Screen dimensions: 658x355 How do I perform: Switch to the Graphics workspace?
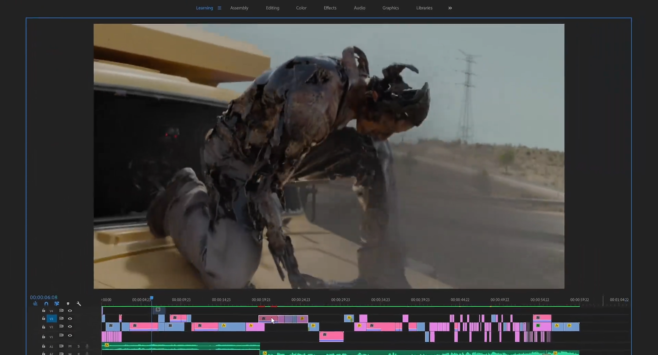tap(390, 8)
